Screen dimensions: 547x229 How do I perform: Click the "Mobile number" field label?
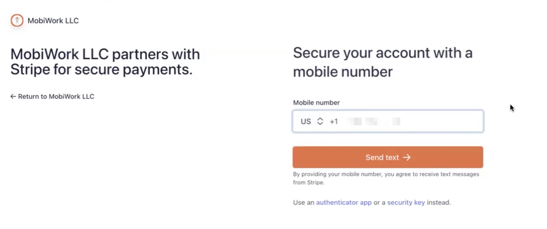point(316,103)
